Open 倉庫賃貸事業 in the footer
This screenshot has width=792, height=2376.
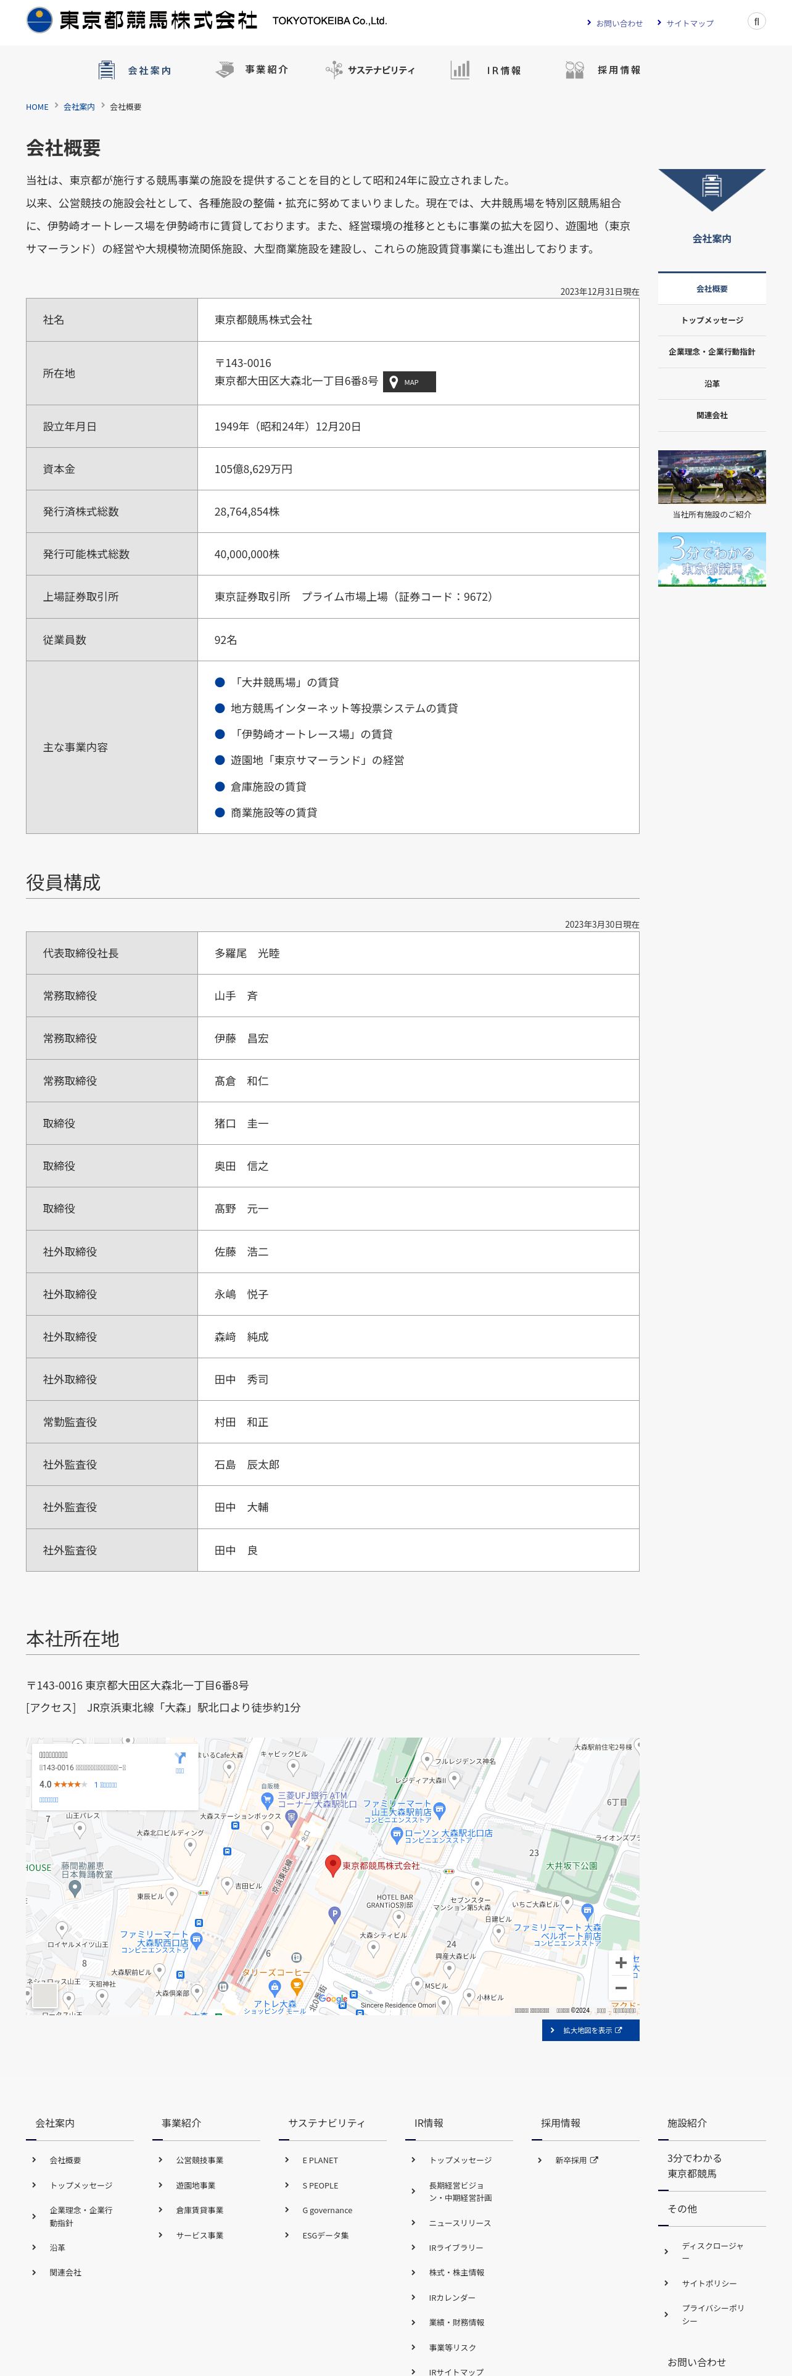pos(199,2210)
